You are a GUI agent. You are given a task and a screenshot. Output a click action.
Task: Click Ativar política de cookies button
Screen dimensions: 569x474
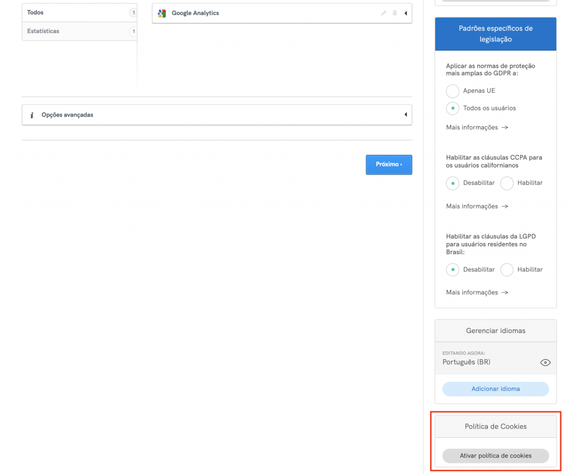click(x=495, y=456)
